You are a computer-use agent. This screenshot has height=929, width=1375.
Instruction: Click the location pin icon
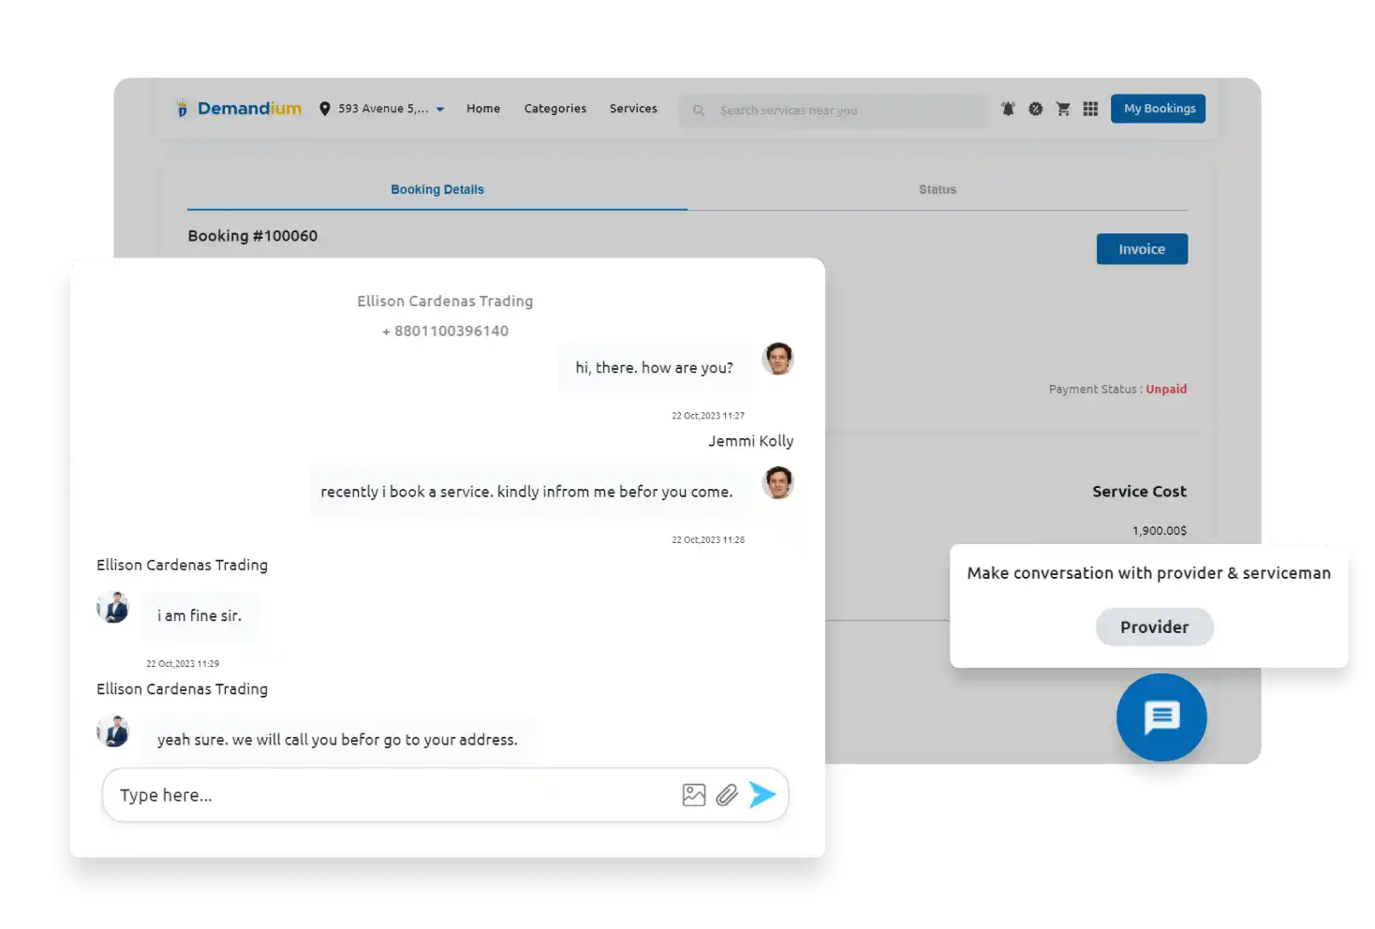click(324, 109)
